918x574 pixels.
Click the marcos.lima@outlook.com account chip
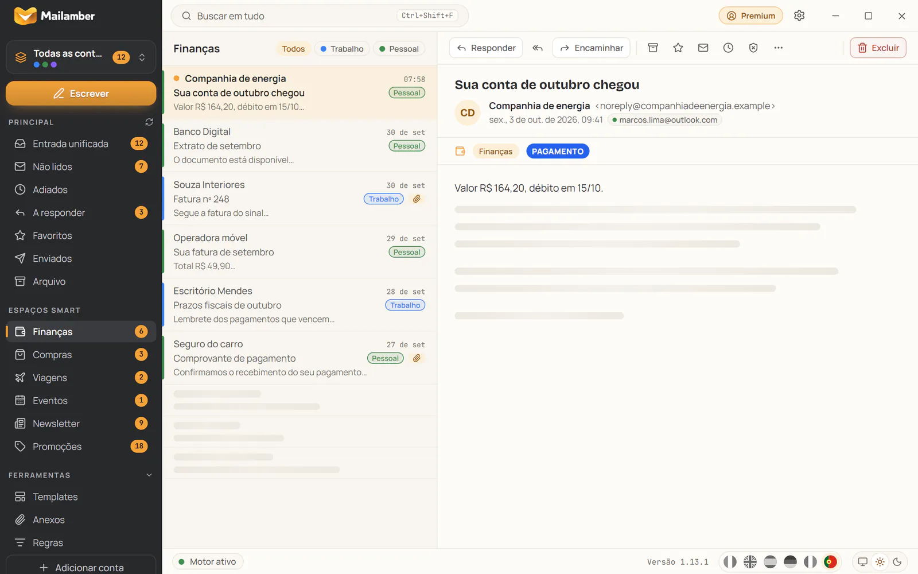665,120
